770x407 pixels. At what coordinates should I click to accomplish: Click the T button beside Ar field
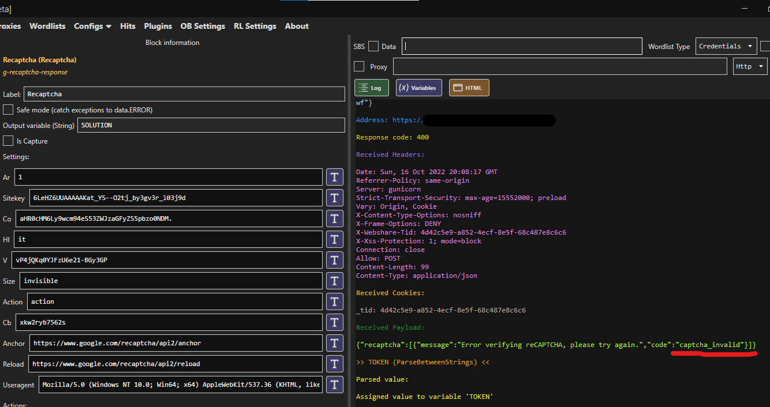pos(335,177)
